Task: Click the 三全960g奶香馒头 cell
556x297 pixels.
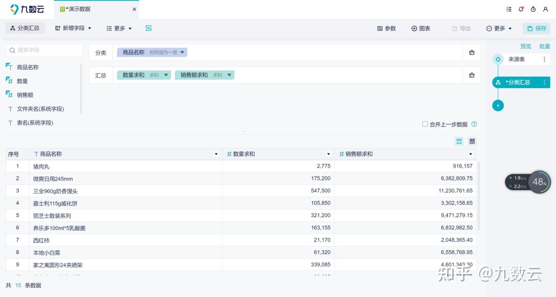Action: coord(126,191)
